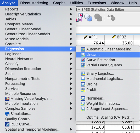
Task: Select Neural Networks menu entry
Action: click(x=38, y=59)
